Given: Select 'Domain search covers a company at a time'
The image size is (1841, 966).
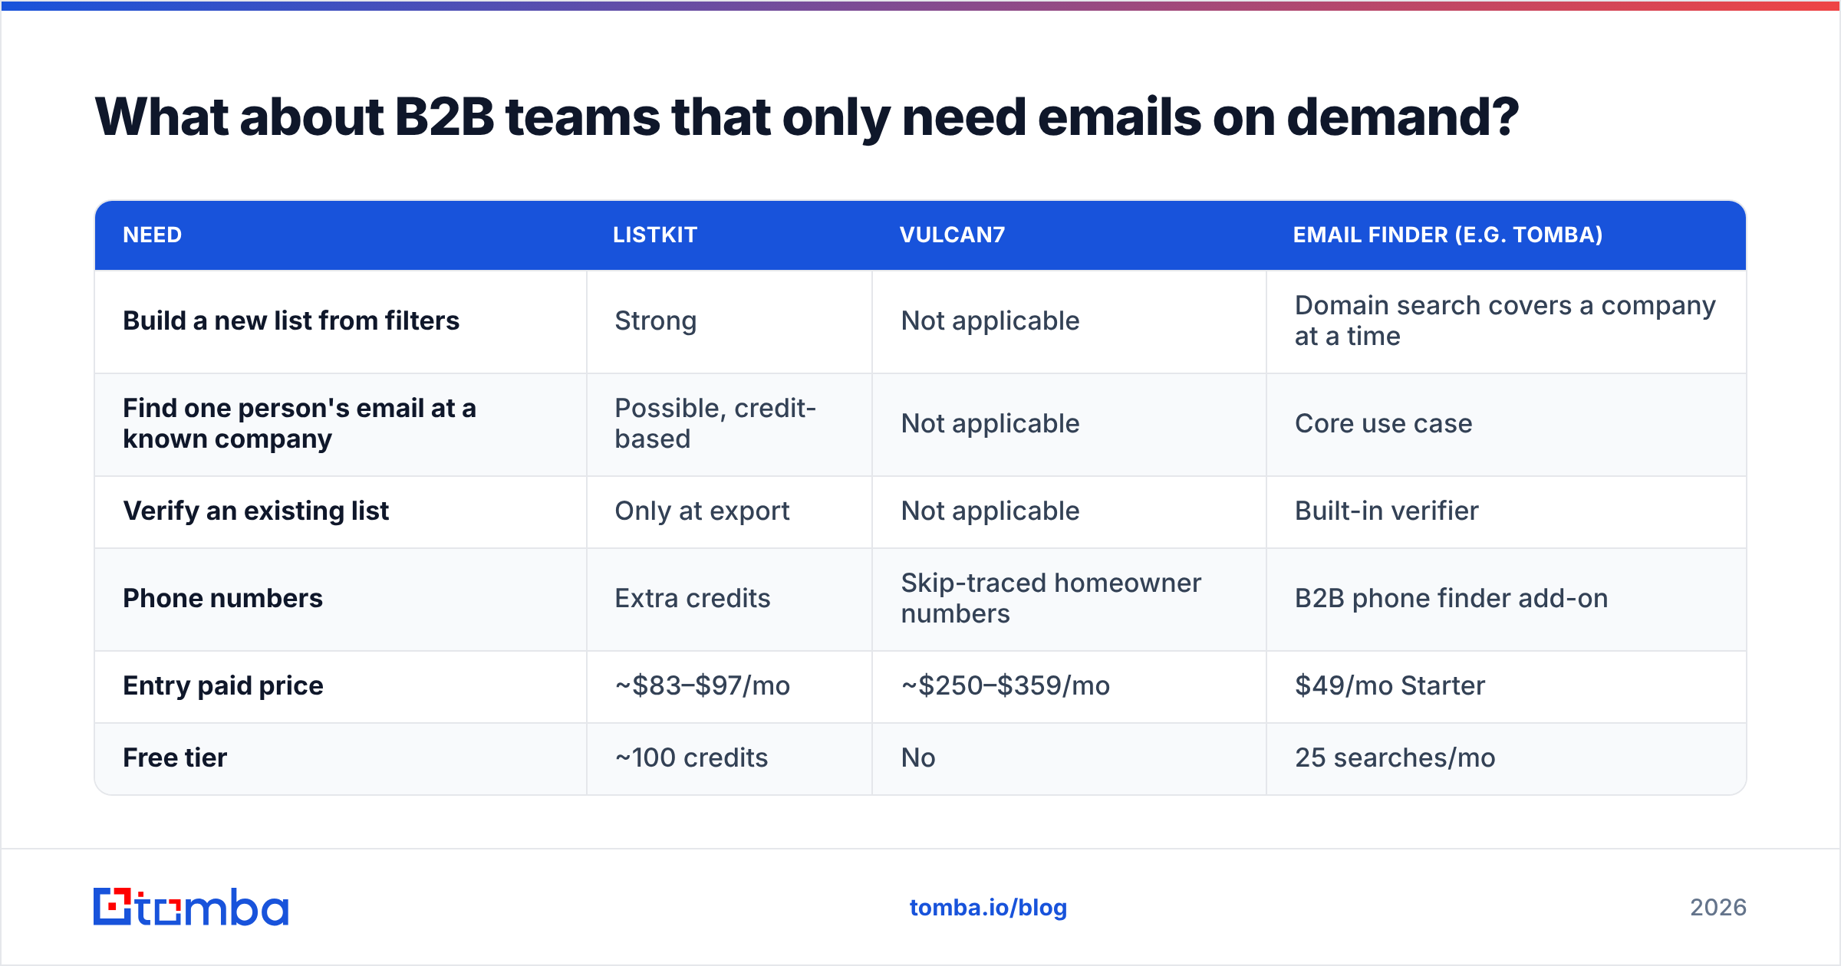Looking at the screenshot, I should coord(1505,320).
